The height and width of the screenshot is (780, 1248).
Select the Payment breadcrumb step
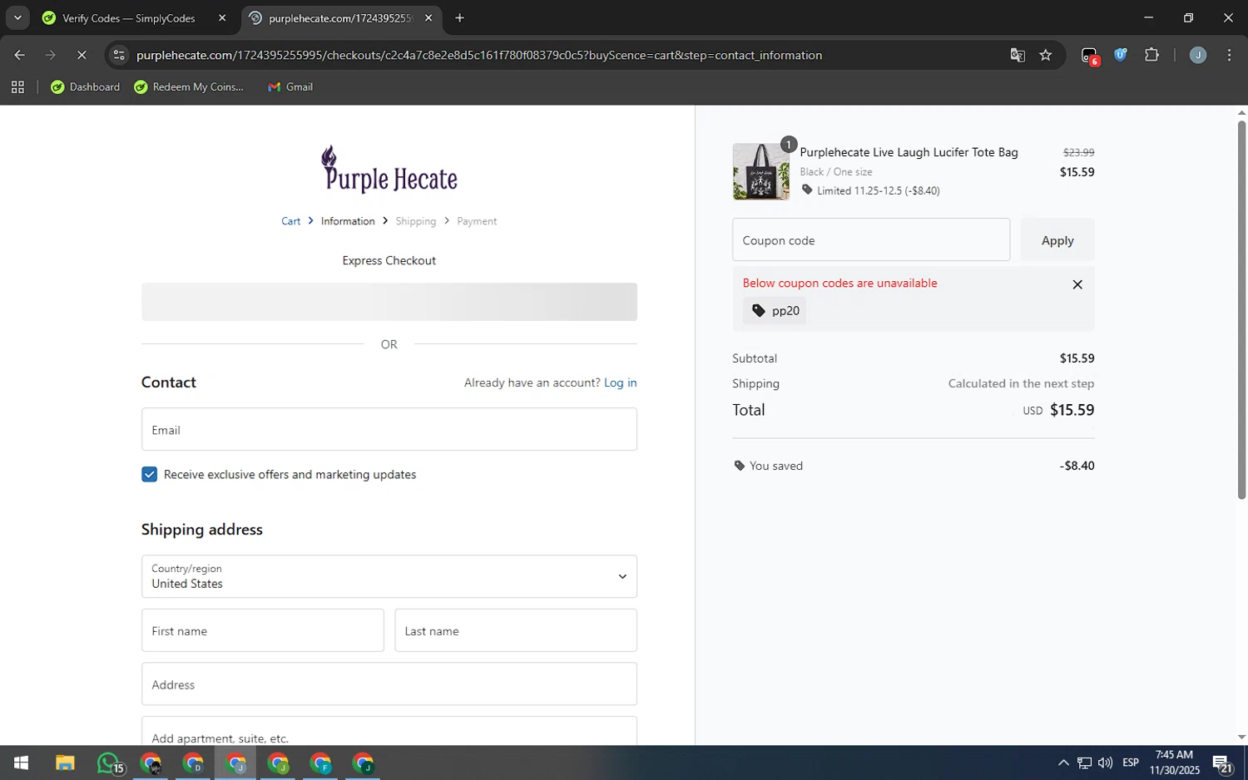[x=477, y=221]
